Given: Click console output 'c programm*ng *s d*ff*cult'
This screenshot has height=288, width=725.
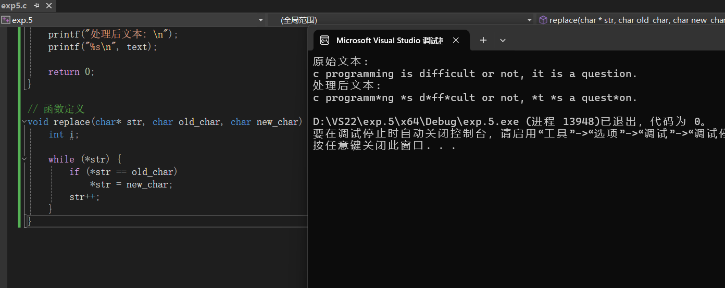Looking at the screenshot, I should coord(394,98).
